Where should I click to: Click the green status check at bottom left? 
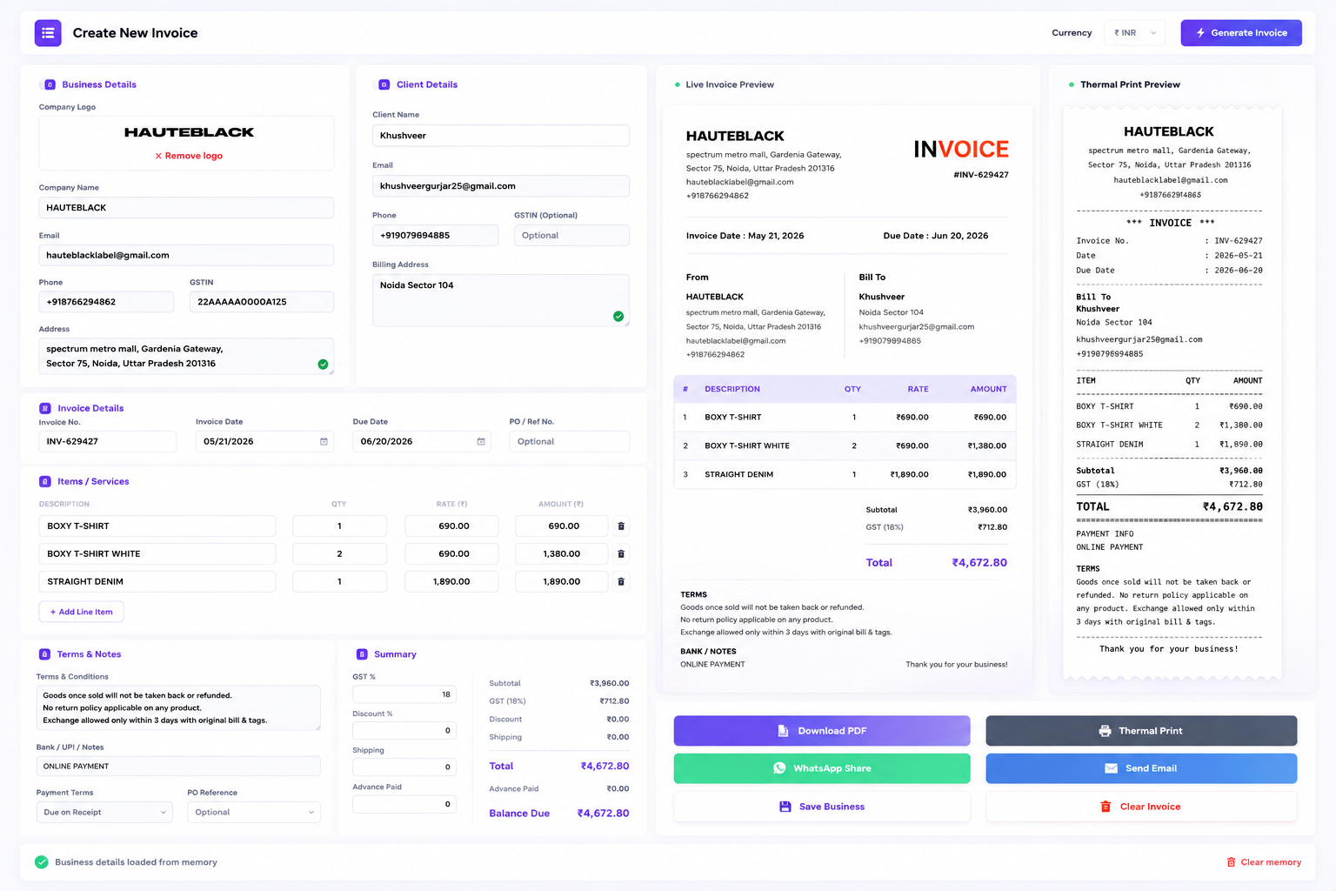click(41, 862)
